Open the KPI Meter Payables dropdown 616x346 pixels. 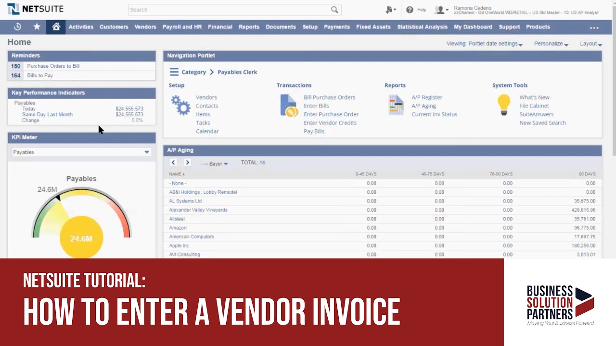point(81,152)
